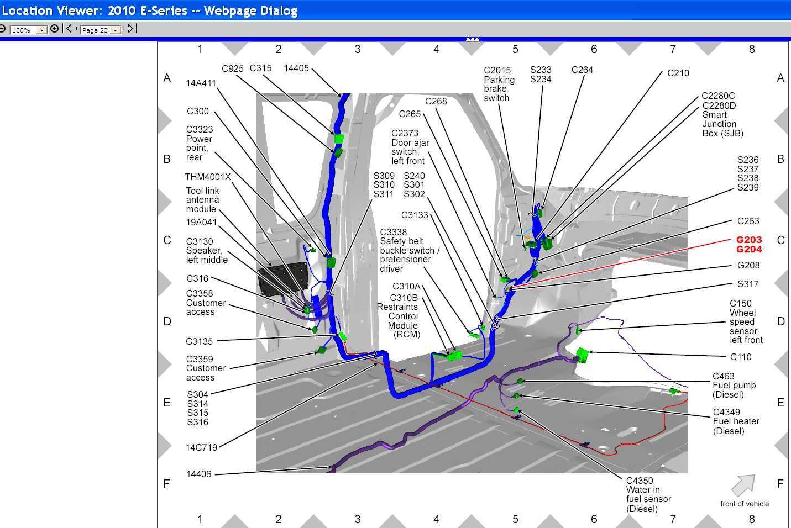Click the C110 green connector in diagram
Image resolution: width=791 pixels, height=528 pixels.
pyautogui.click(x=582, y=354)
